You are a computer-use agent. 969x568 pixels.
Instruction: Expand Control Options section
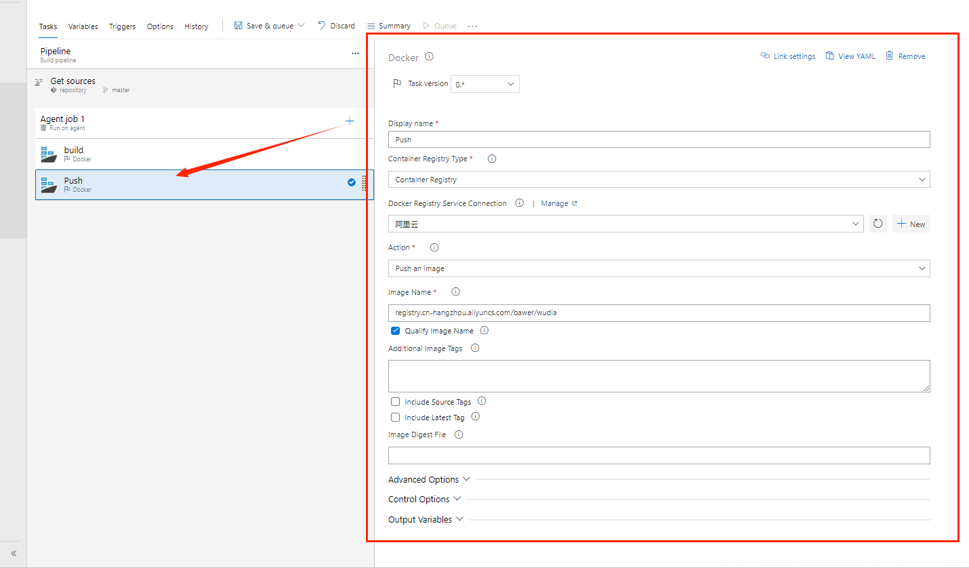424,499
